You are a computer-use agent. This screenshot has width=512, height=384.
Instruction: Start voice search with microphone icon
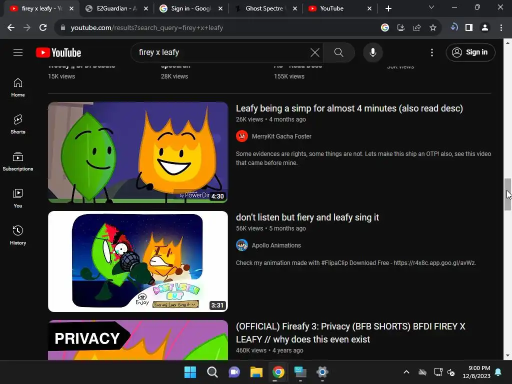point(373,52)
